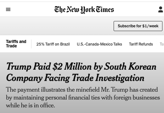This screenshot has width=164, height=113.
Task: Click "Company Facing" in the headline
Action: (38, 78)
